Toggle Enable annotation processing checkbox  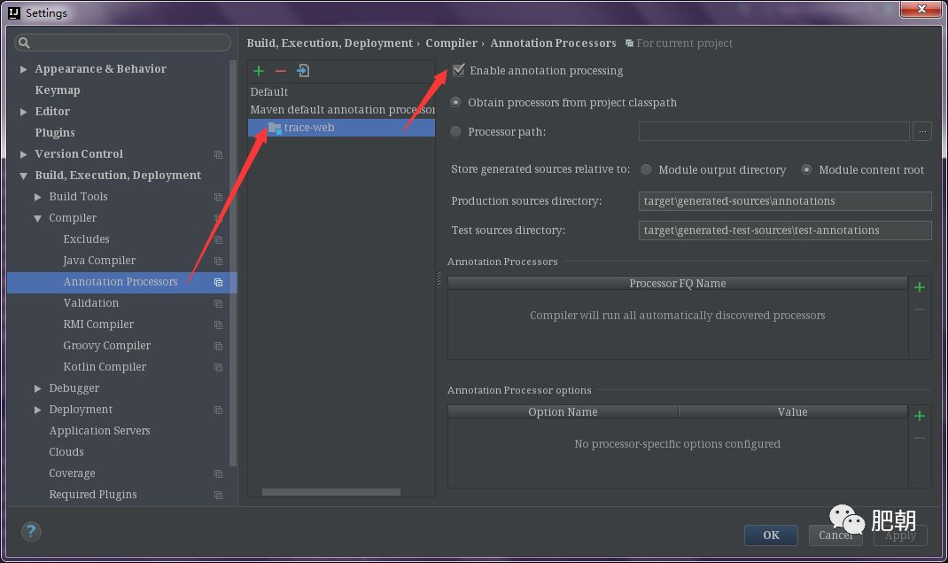pyautogui.click(x=459, y=70)
